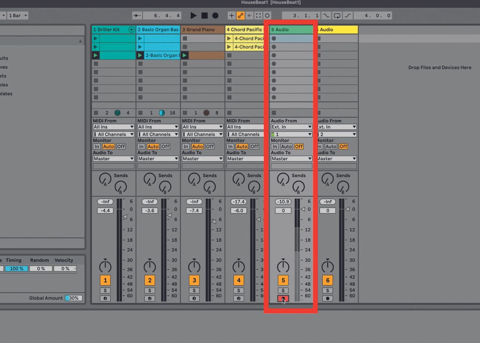Set Grand Piano monitor to Auto
The height and width of the screenshot is (343, 480).
(x=198, y=146)
